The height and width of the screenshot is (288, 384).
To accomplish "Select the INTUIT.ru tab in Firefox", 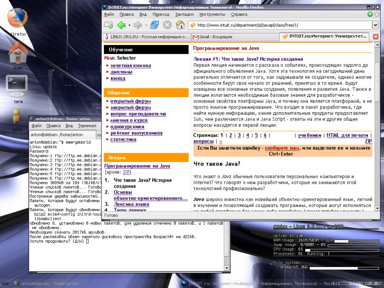I will click(x=325, y=36).
